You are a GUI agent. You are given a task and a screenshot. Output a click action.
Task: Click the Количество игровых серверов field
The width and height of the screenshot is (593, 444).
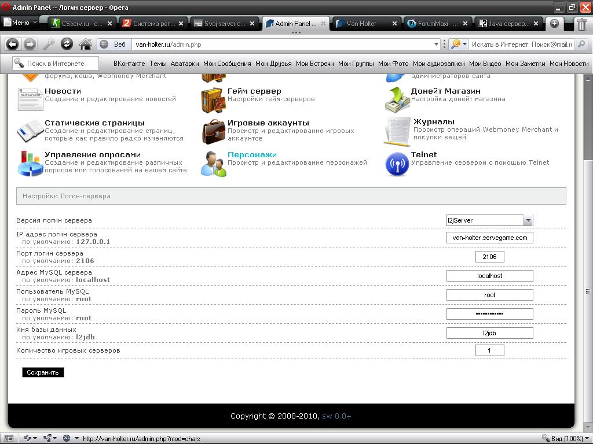[489, 350]
